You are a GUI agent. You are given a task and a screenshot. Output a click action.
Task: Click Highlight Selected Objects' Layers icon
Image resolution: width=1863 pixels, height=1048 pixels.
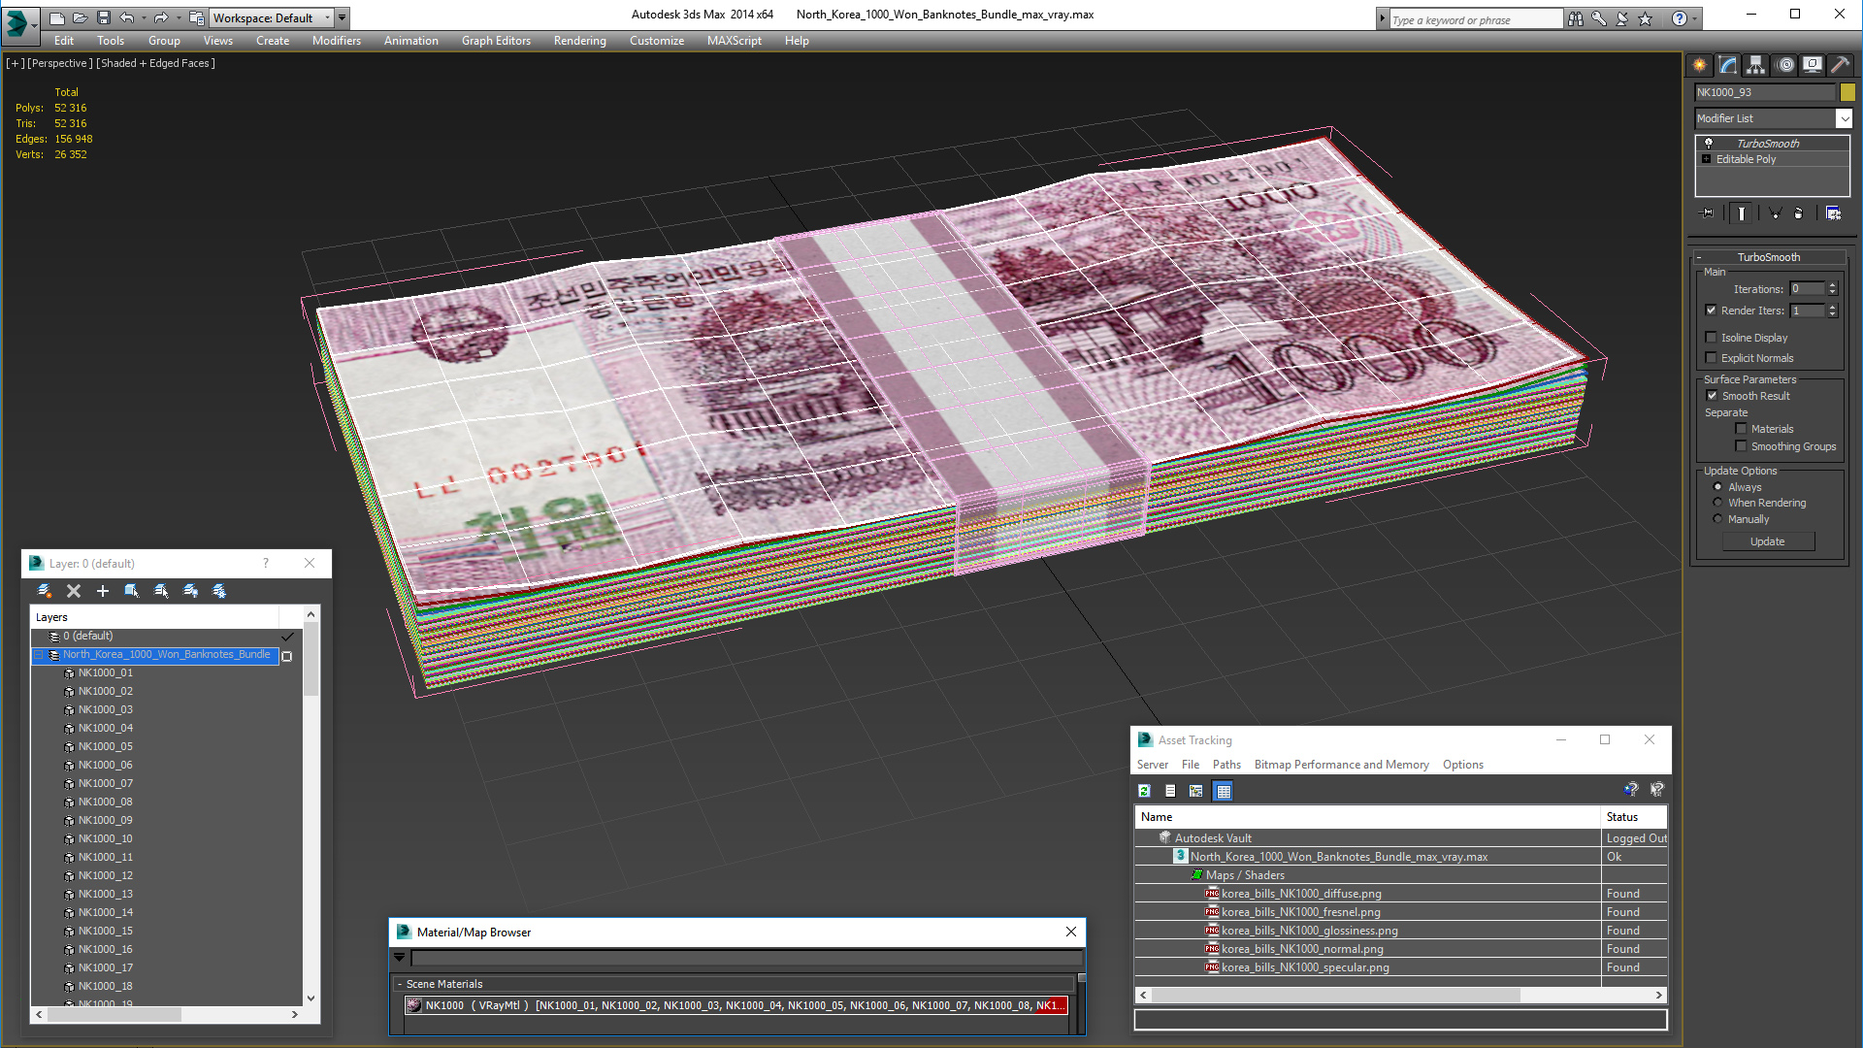click(x=161, y=591)
